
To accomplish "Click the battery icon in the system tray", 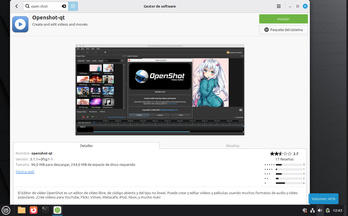I will coord(328,210).
